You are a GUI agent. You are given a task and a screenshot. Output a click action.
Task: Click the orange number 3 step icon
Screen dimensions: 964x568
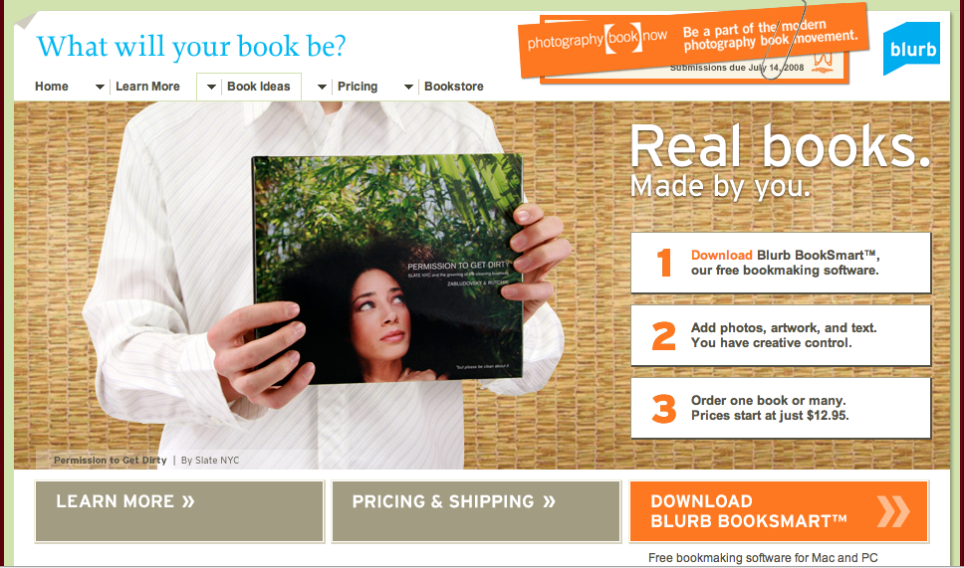pos(664,409)
